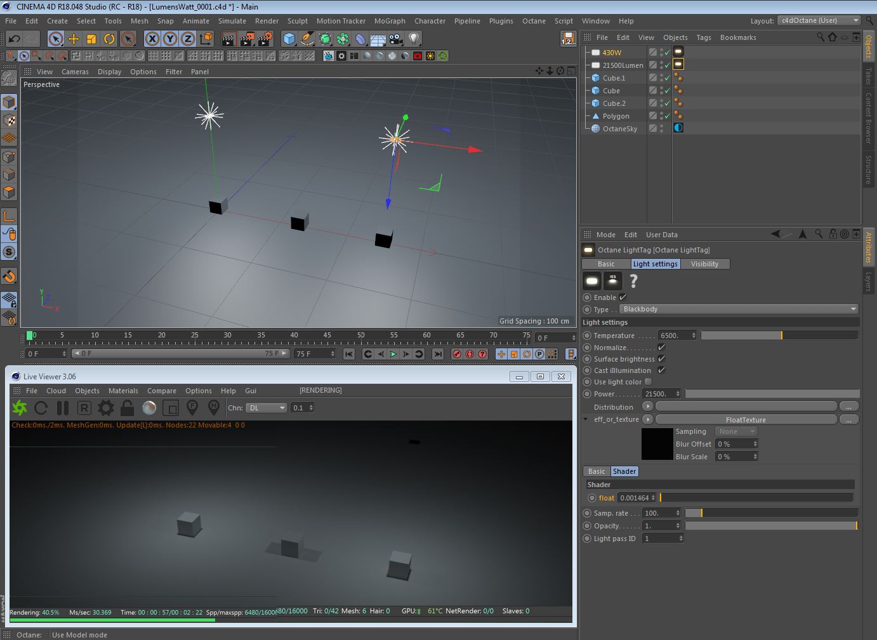Add a Camera object

396,39
